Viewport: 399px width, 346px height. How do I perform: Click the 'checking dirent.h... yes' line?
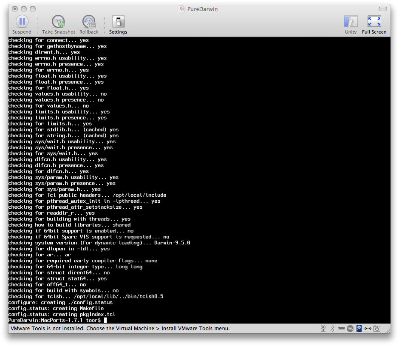pos(44,52)
